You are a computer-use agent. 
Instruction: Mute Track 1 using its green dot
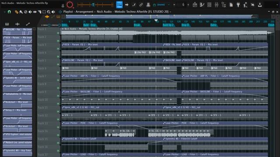pyautogui.click(x=58, y=33)
